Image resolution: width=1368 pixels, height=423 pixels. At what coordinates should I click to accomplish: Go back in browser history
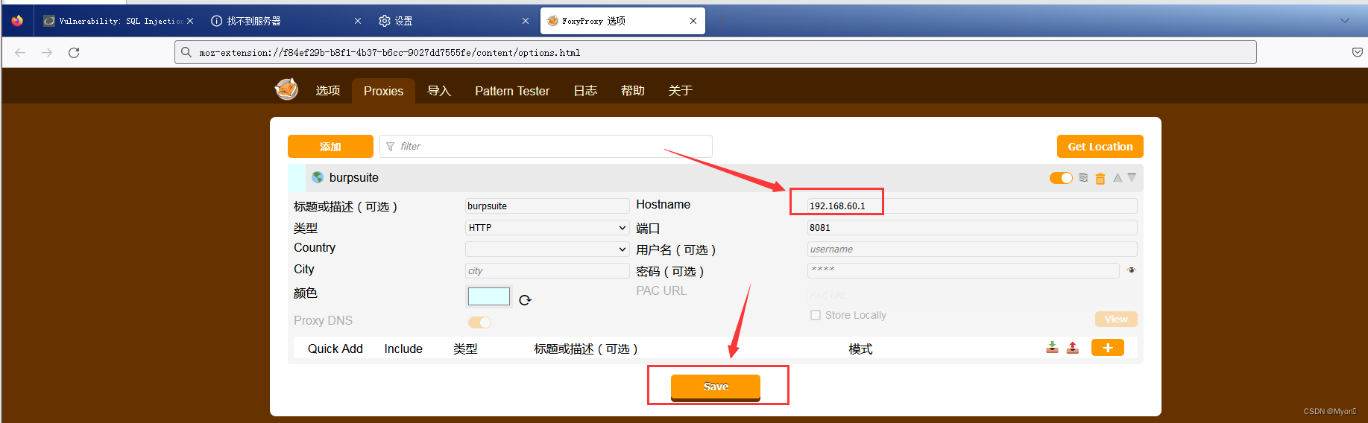20,52
